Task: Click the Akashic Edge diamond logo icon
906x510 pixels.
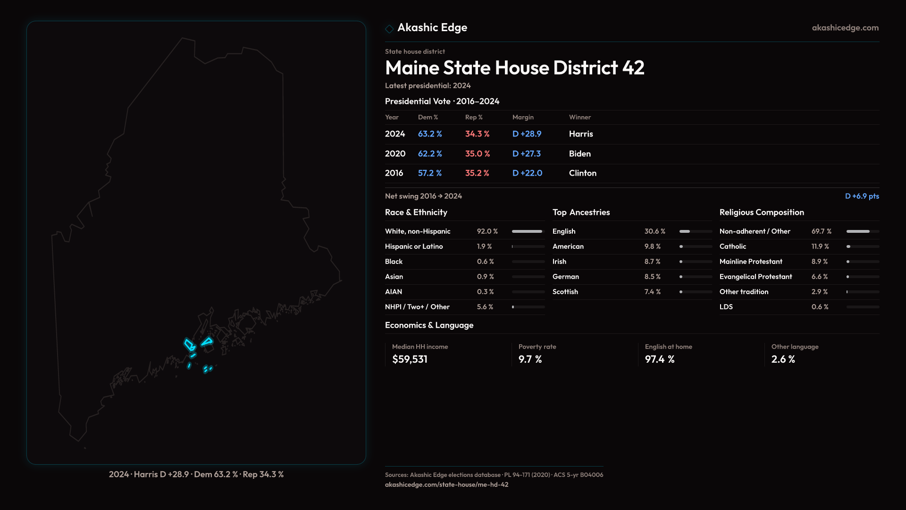Action: 389,29
